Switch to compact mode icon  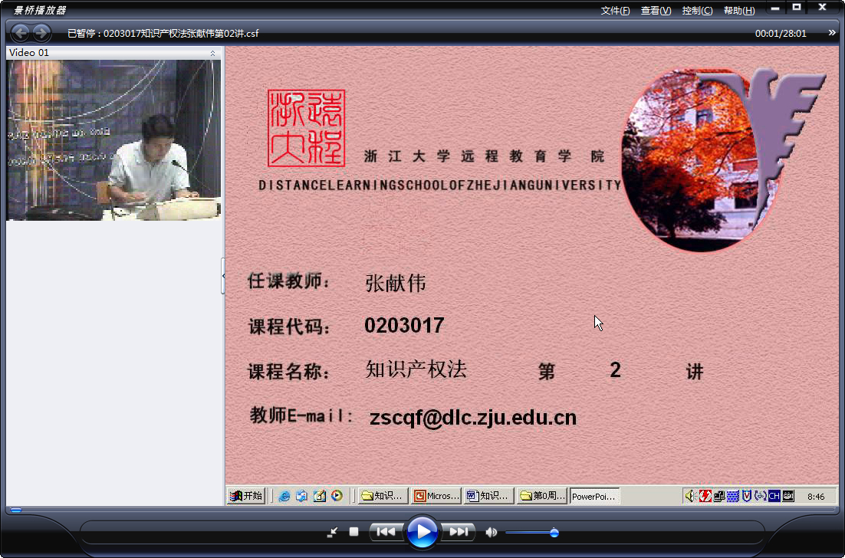pos(333,532)
